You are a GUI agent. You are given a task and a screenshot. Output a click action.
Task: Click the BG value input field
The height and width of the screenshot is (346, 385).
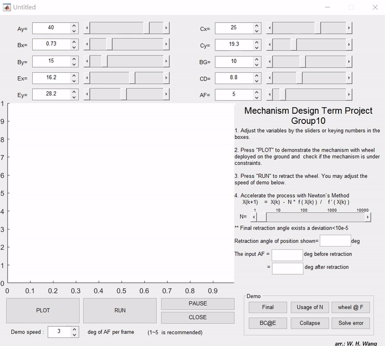[234, 61]
